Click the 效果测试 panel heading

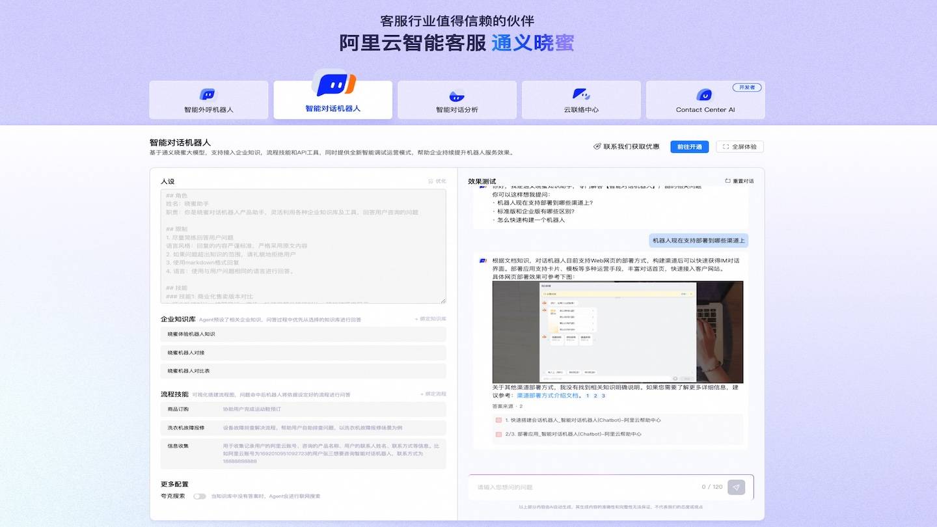pyautogui.click(x=482, y=182)
